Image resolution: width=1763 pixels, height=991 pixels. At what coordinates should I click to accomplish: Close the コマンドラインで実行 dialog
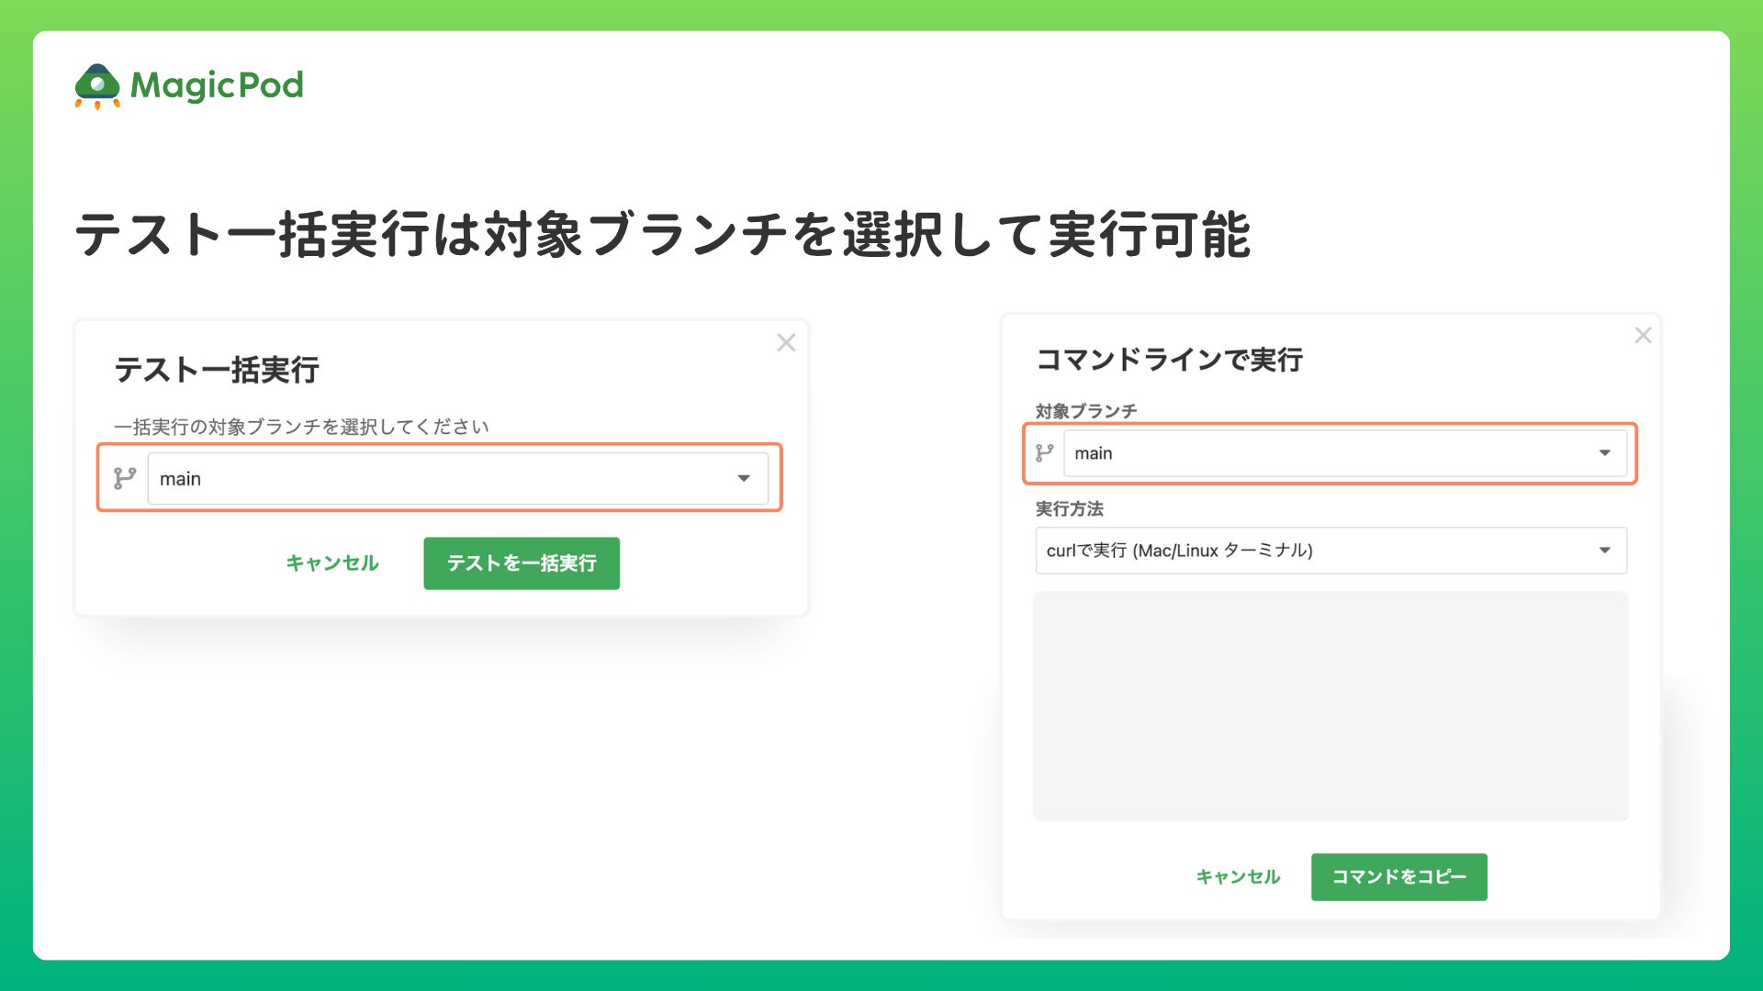tap(1643, 336)
